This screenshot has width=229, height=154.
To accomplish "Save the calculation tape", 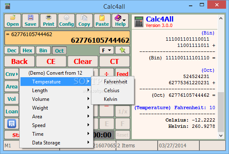I will coord(30,21).
